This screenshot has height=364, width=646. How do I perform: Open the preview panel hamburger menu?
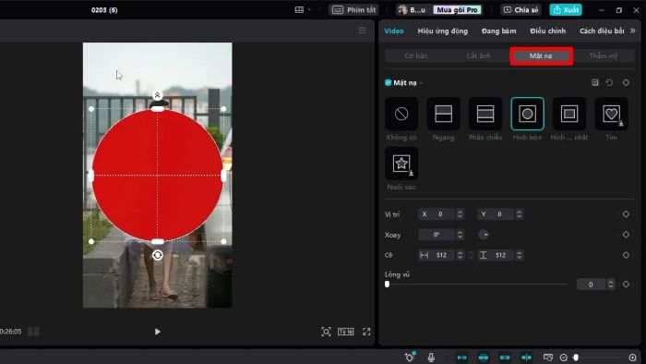click(x=362, y=30)
